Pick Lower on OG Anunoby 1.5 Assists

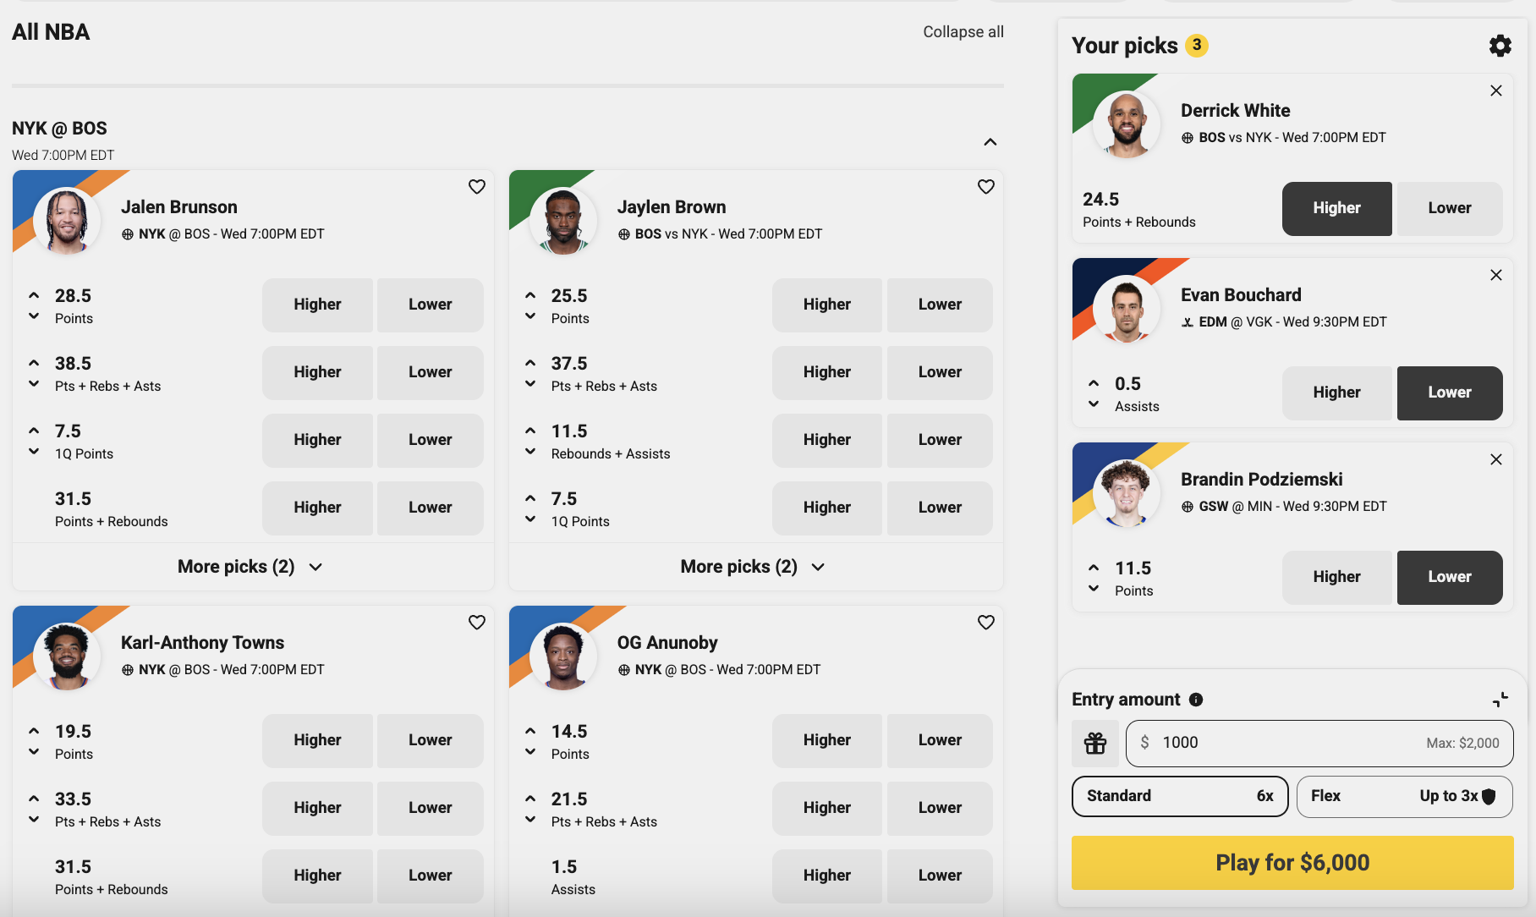click(x=940, y=876)
